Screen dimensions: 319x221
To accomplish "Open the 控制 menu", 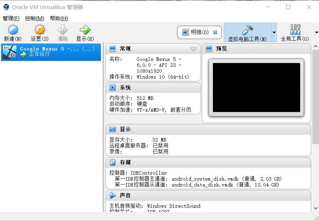I will pyautogui.click(x=34, y=18).
